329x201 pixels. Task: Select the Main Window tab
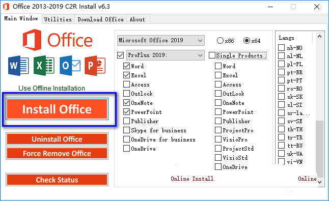[x=21, y=18]
